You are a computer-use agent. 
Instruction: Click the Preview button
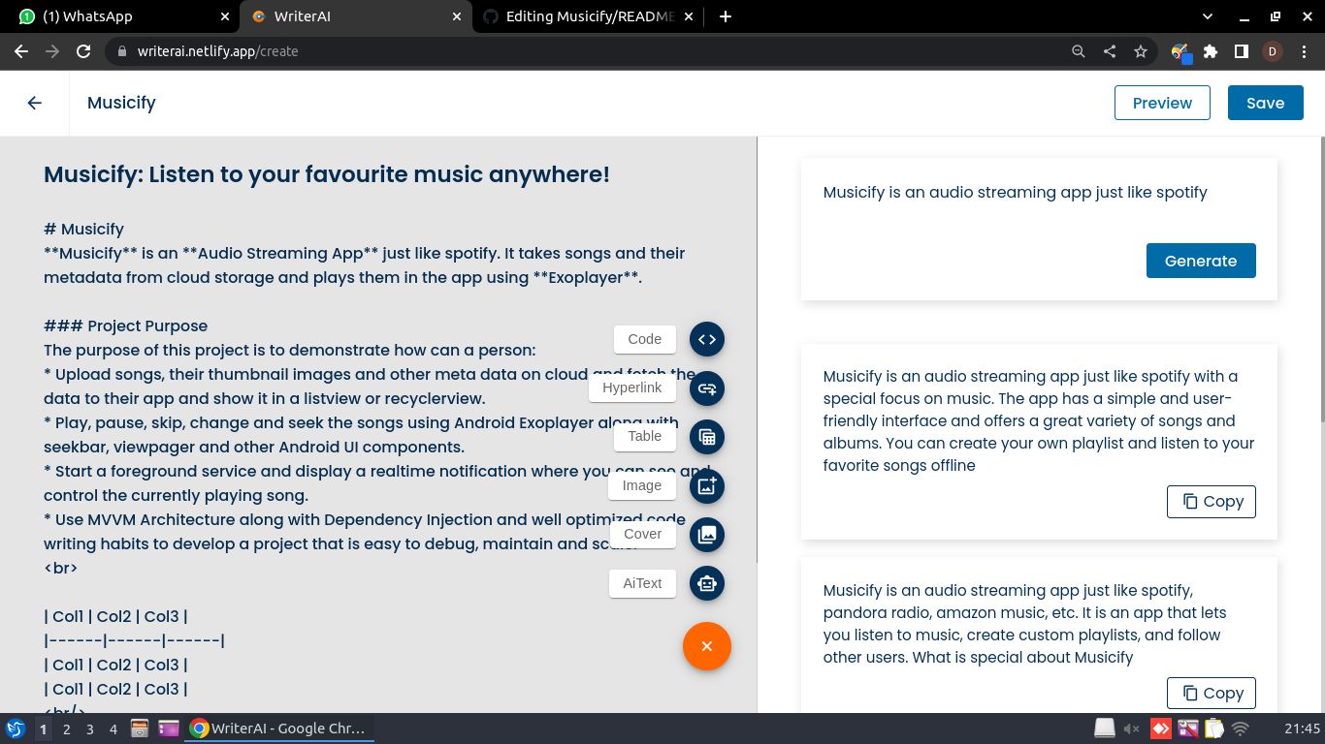[1162, 103]
